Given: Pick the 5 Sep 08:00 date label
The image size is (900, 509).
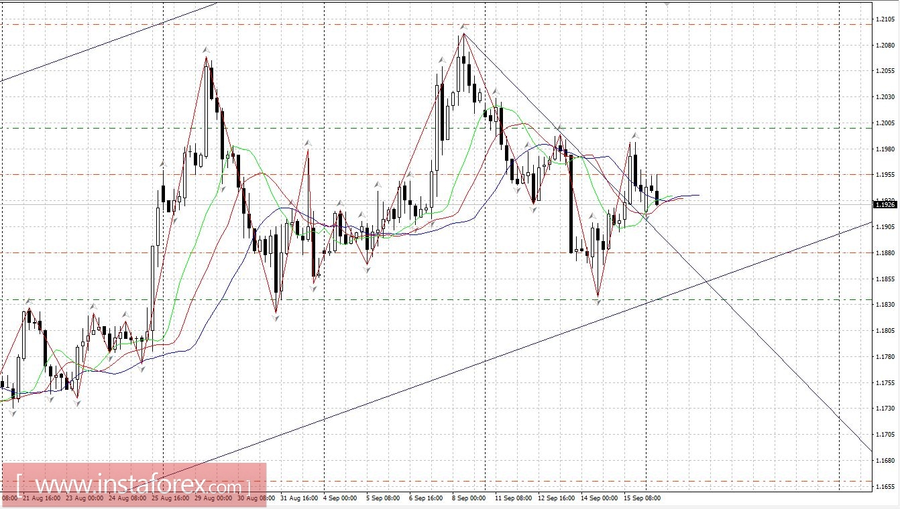Looking at the screenshot, I should (383, 499).
